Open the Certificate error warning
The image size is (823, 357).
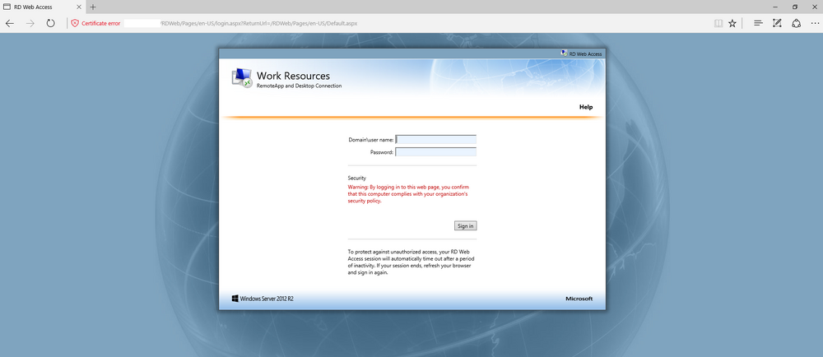click(95, 23)
